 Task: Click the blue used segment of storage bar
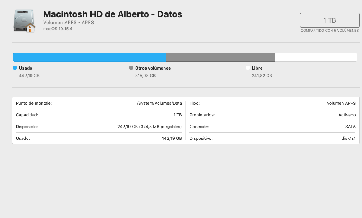(89, 57)
